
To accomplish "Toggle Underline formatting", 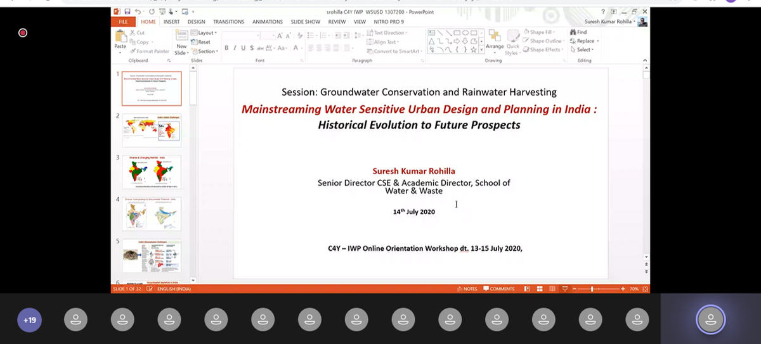I will (243, 48).
